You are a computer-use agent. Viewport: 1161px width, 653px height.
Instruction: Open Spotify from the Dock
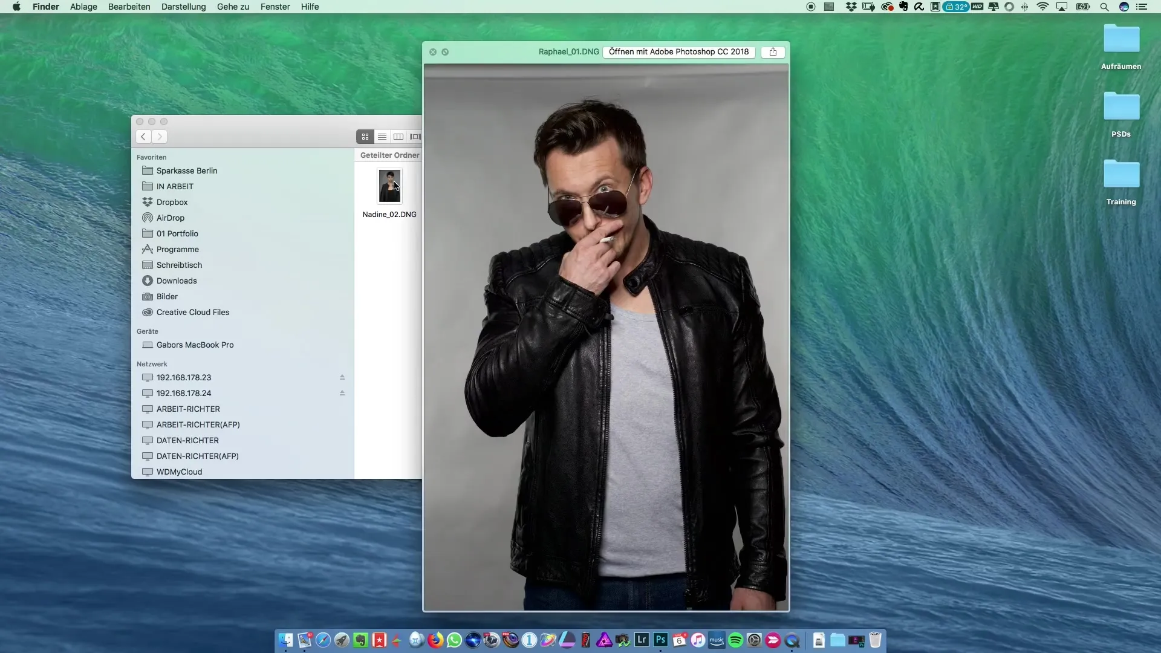pos(735,640)
